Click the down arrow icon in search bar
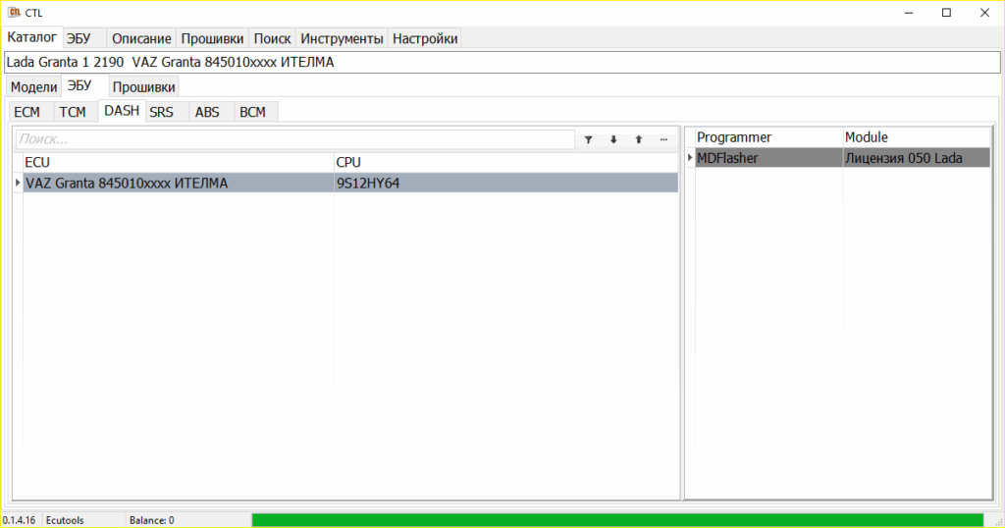 (x=613, y=139)
